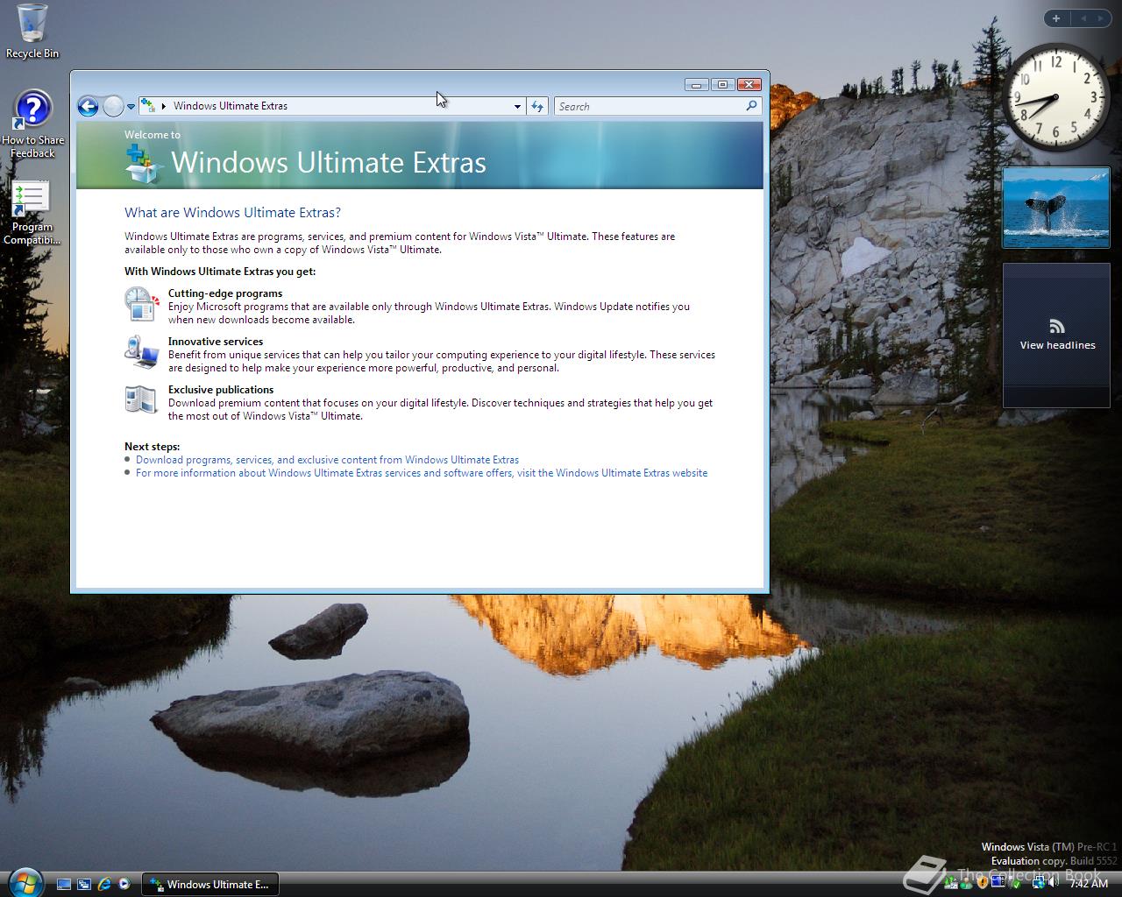This screenshot has width=1122, height=897.
Task: Click Show Desktop in Quick Launch
Action: [x=64, y=885]
